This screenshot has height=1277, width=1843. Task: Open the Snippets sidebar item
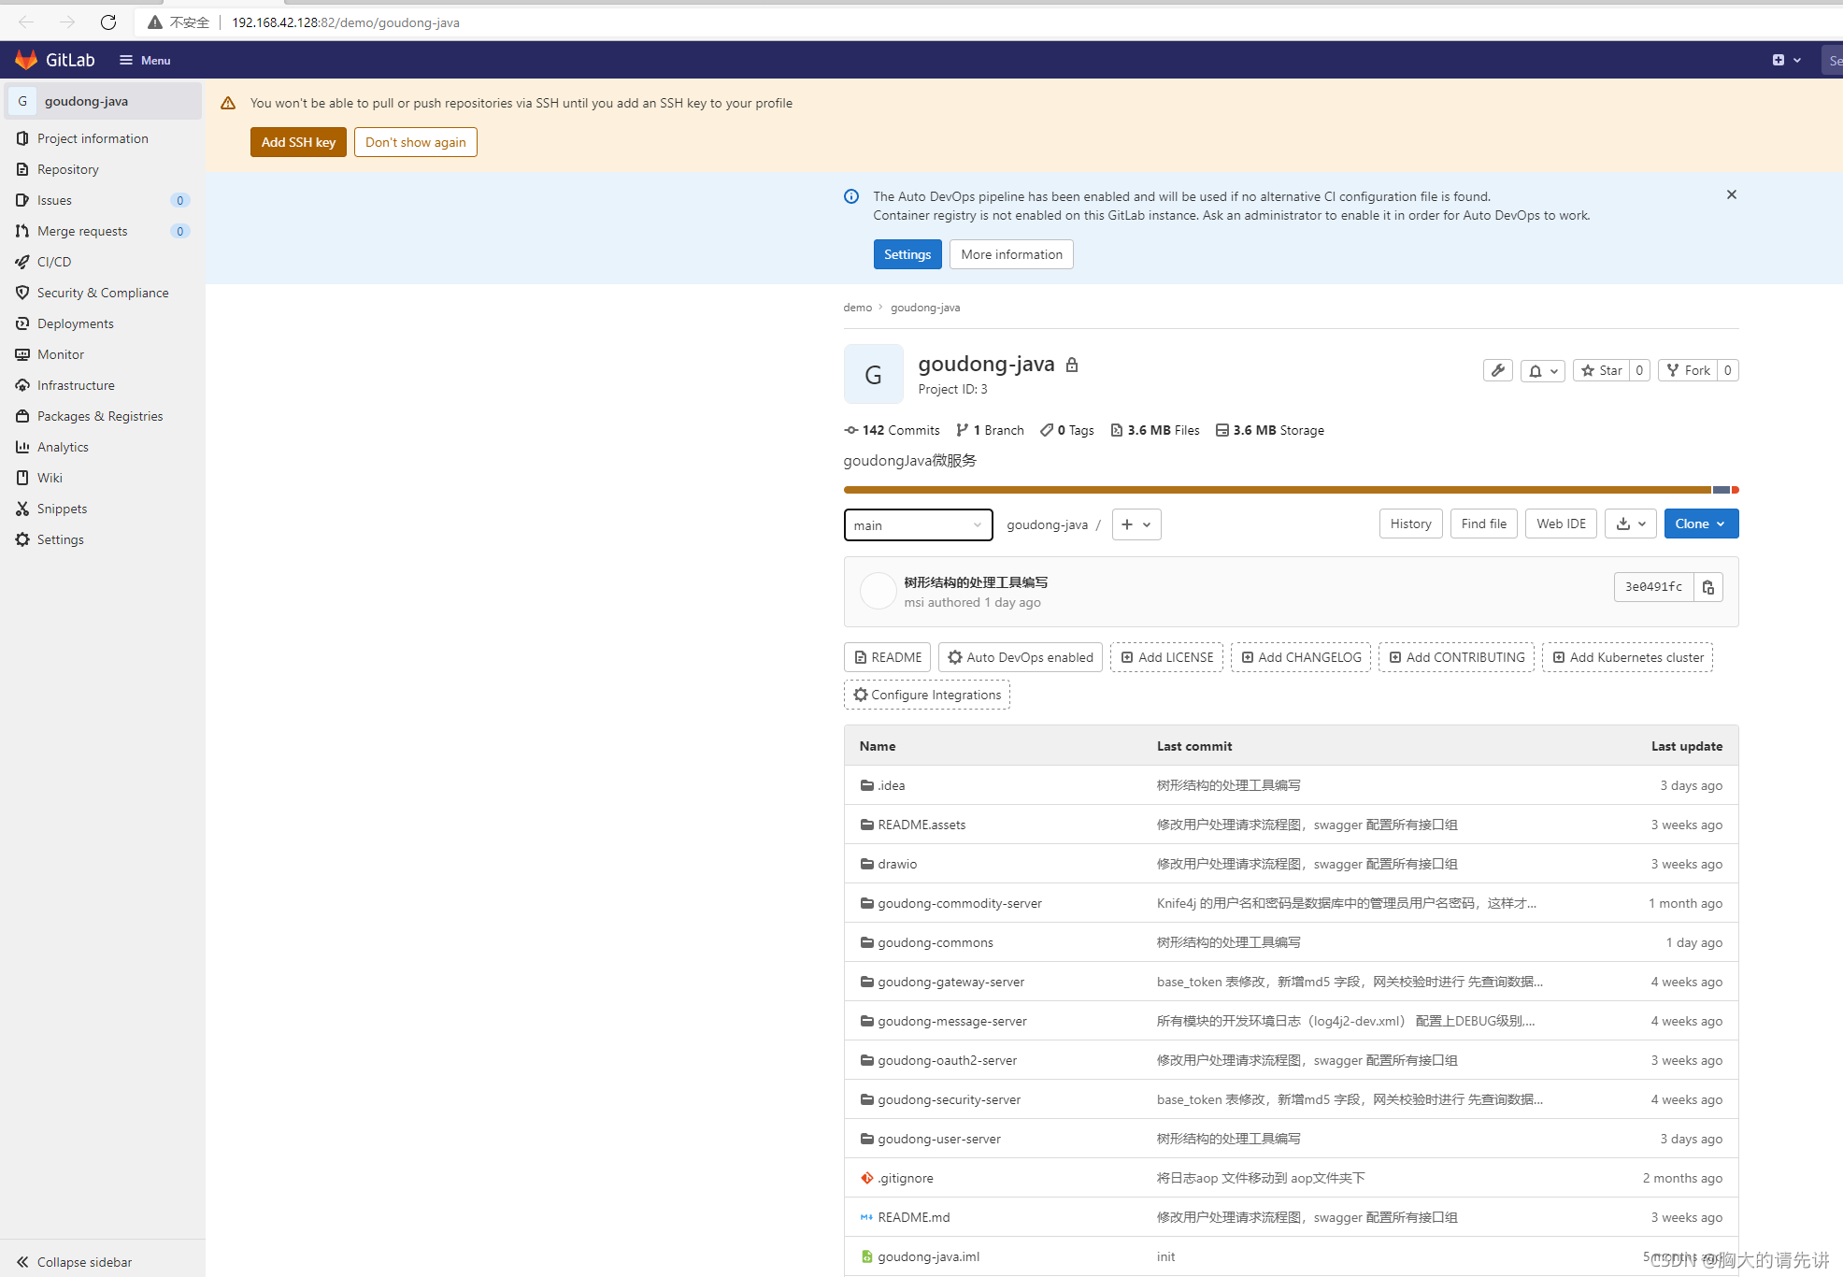[x=62, y=509]
